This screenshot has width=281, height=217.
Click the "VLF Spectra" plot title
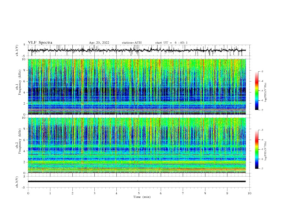(x=40, y=43)
